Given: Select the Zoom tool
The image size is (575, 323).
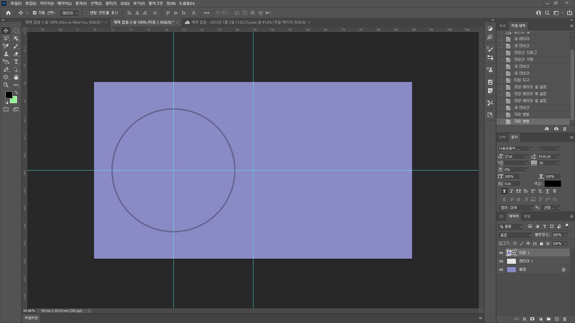Looking at the screenshot, I should (6, 85).
